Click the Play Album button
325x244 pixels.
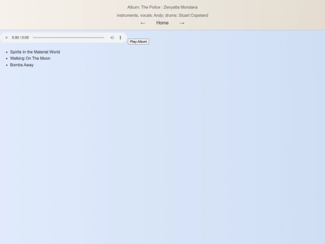138,42
